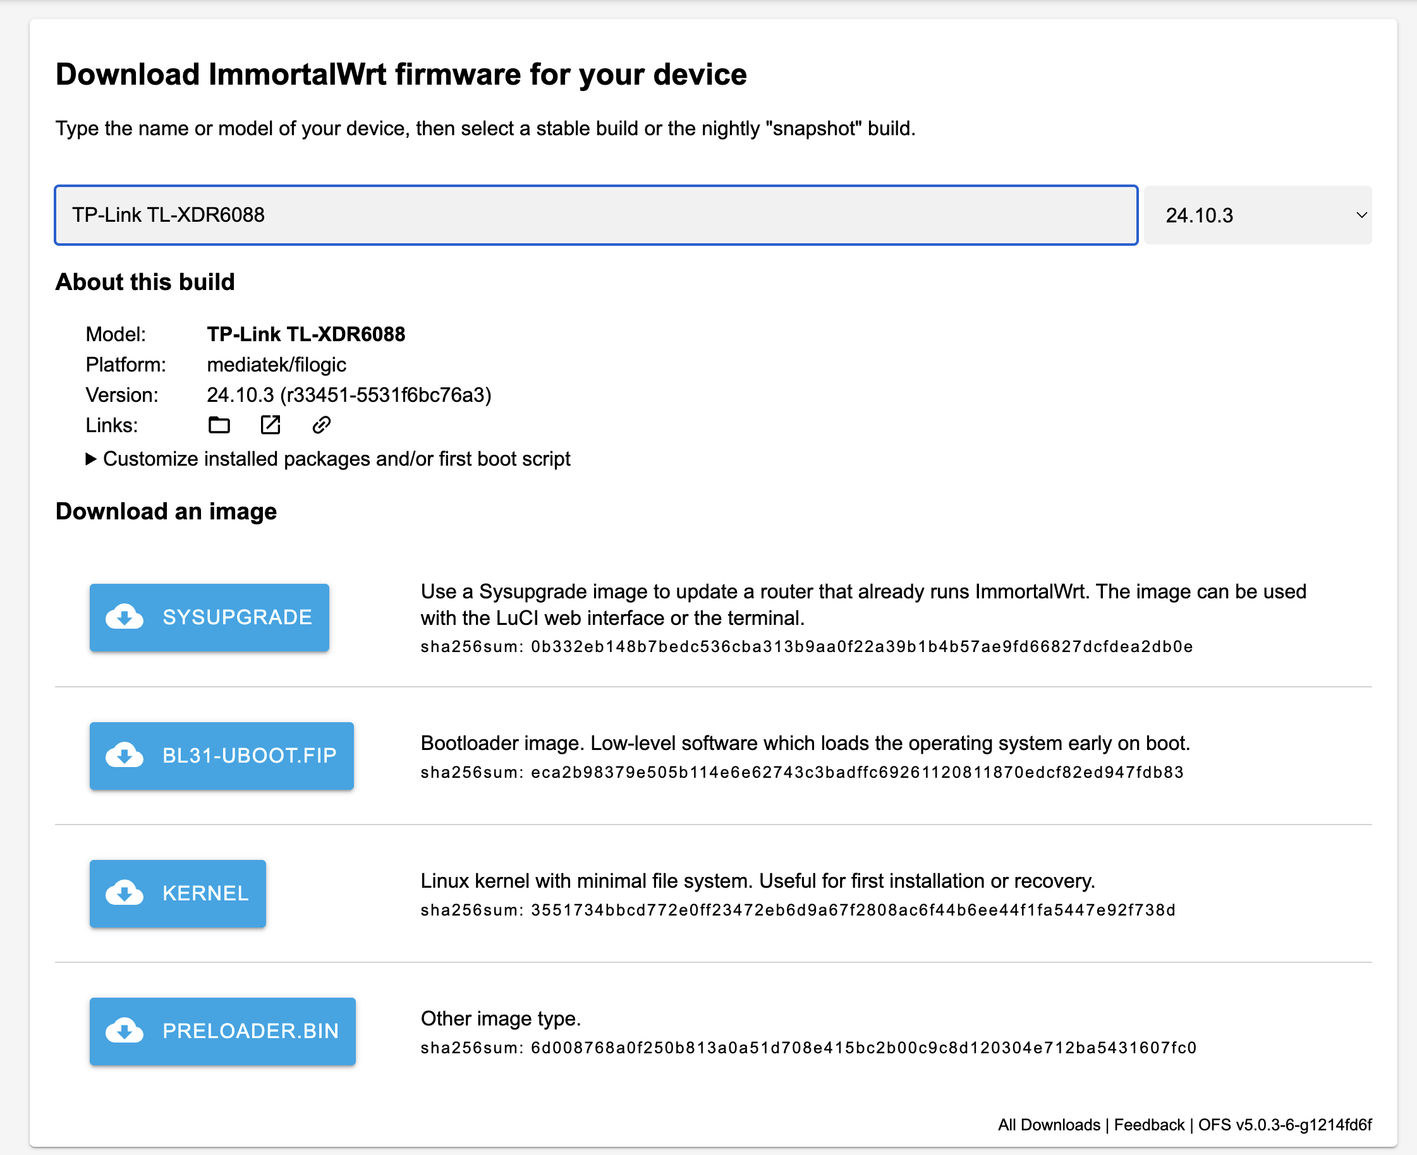Open the Feedback link
This screenshot has height=1155, width=1417.
pyautogui.click(x=1149, y=1125)
